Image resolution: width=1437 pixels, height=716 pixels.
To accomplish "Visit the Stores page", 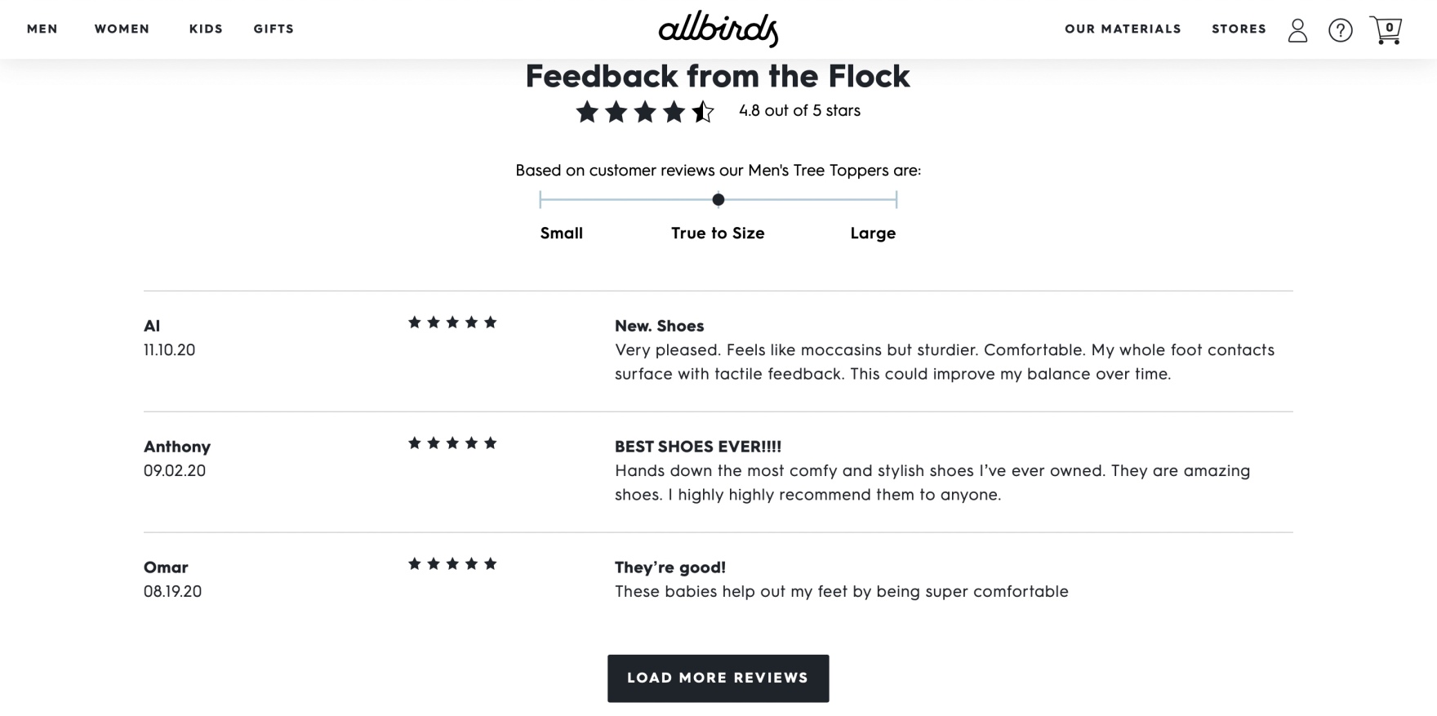I will [1239, 29].
